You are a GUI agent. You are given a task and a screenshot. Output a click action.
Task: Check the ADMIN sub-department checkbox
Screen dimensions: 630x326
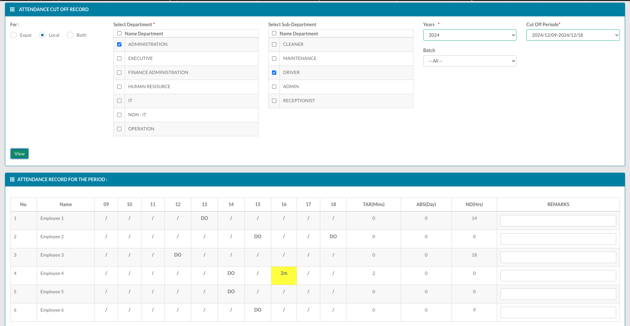[x=274, y=86]
